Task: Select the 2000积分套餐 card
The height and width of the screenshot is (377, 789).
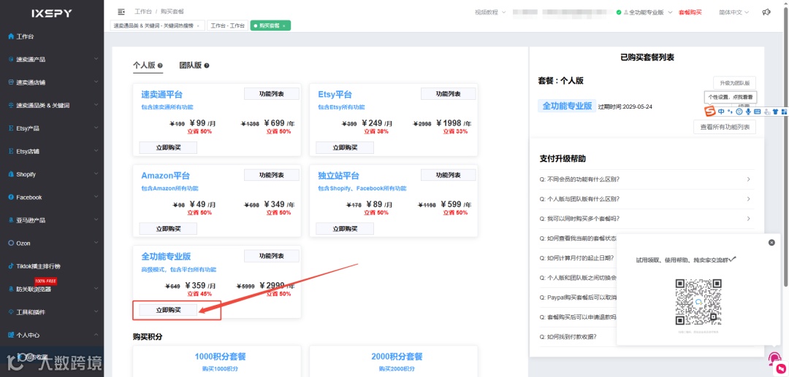Action: click(394, 361)
